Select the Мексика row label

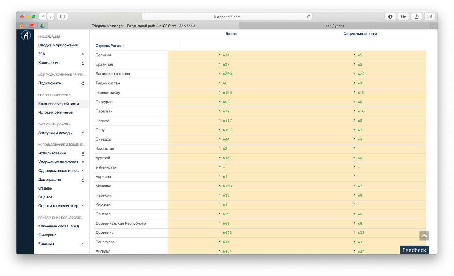click(x=104, y=186)
